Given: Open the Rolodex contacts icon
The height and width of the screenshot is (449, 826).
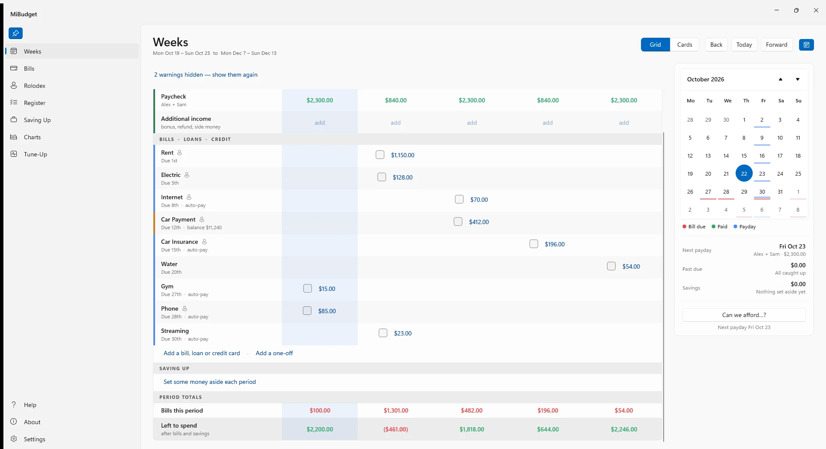Looking at the screenshot, I should [x=14, y=85].
